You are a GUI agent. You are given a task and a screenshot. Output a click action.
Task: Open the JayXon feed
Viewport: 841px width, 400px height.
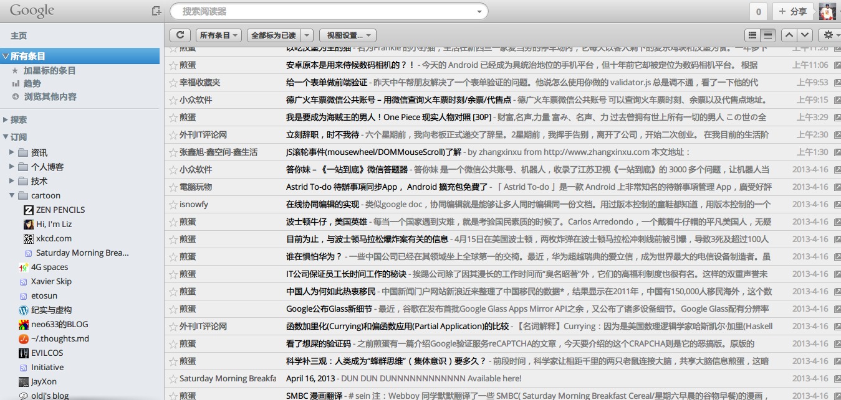click(44, 381)
